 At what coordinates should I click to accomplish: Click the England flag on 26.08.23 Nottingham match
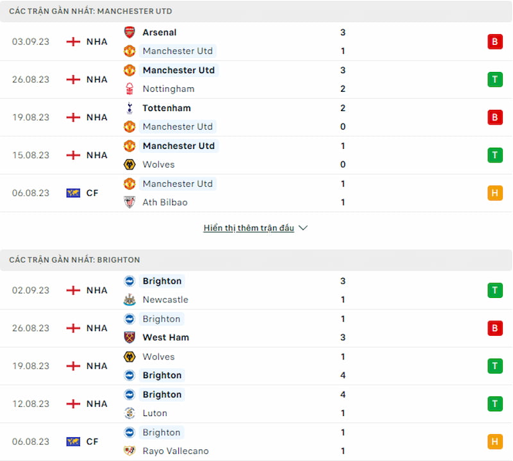tap(73, 80)
